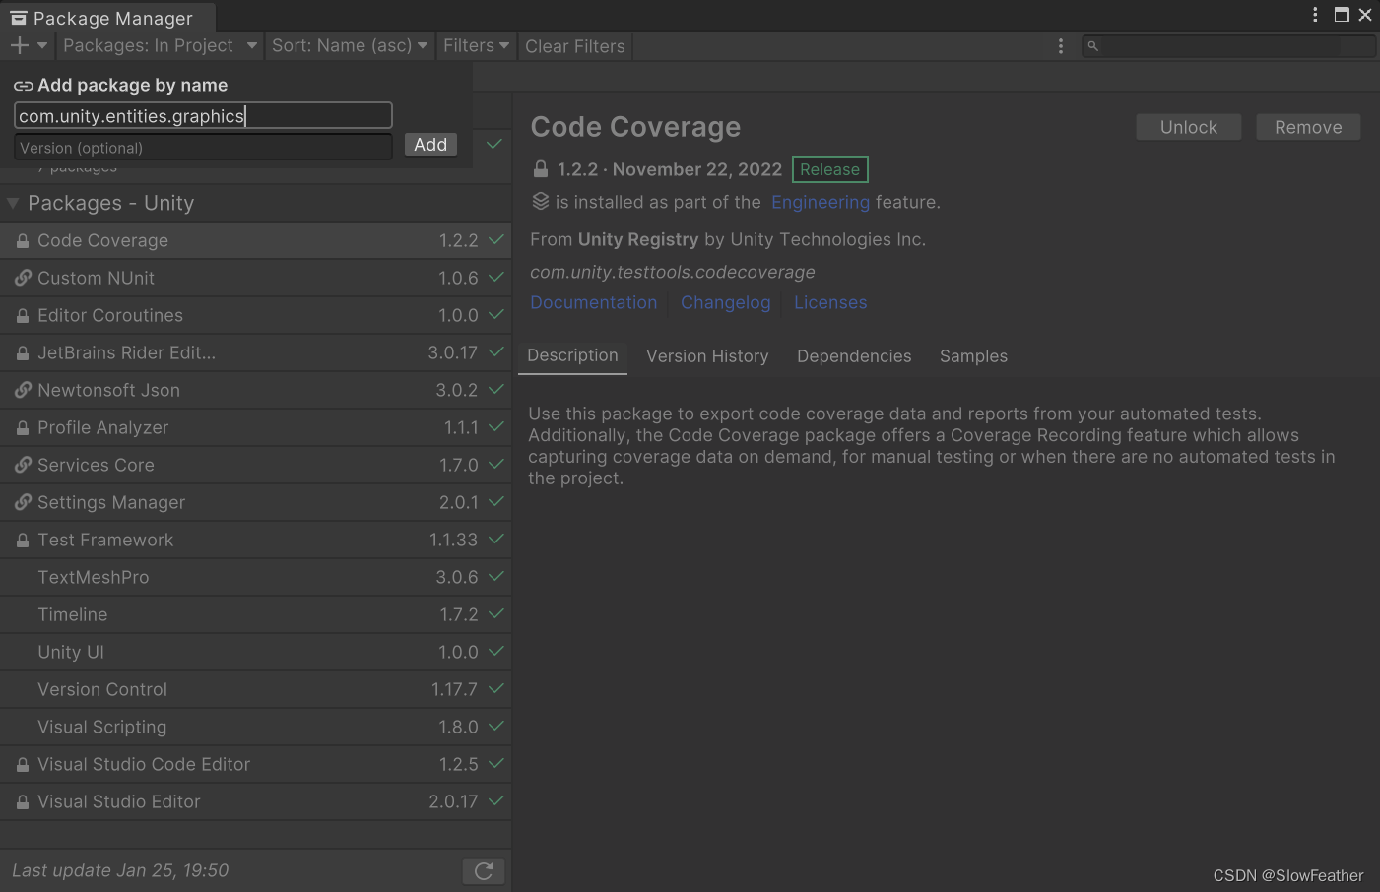The height and width of the screenshot is (892, 1380).
Task: Click link icon on Settings Manager row
Action: (23, 502)
